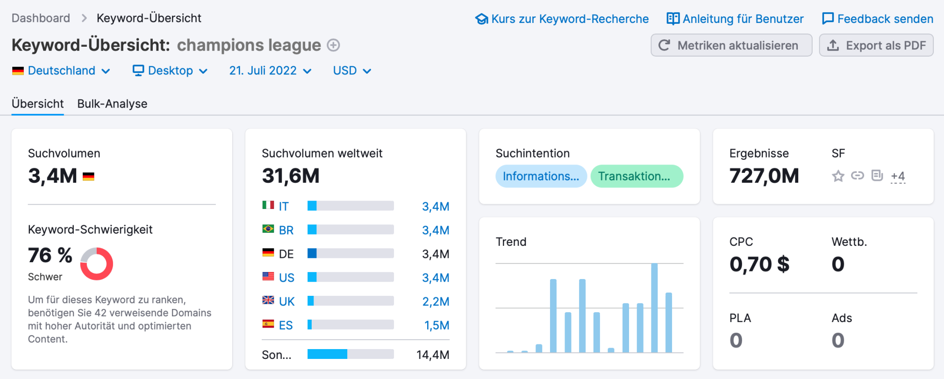944x379 pixels.
Task: Click the user guide book icon
Action: [673, 19]
